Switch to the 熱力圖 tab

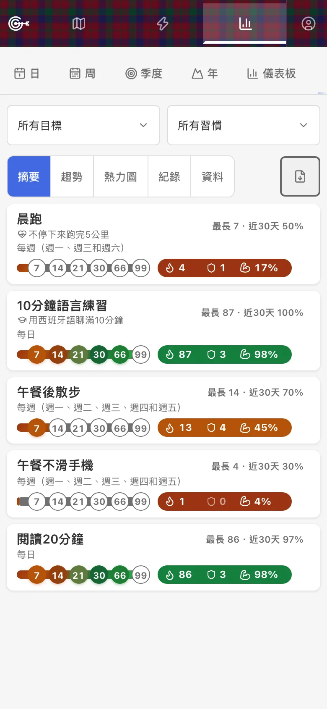(x=121, y=176)
